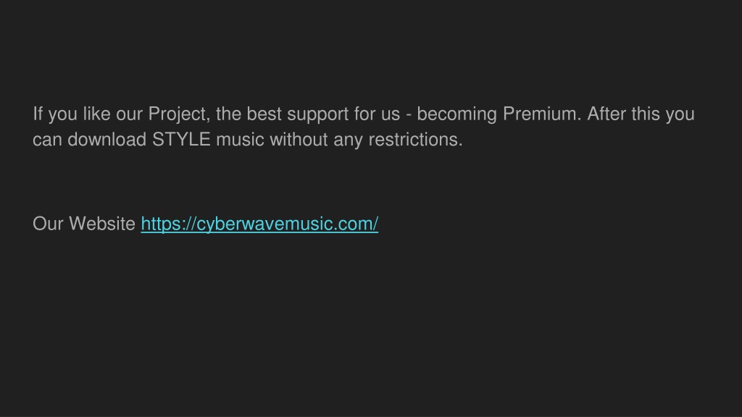
Task: Click the word "support" in the paragraph
Action: point(317,115)
